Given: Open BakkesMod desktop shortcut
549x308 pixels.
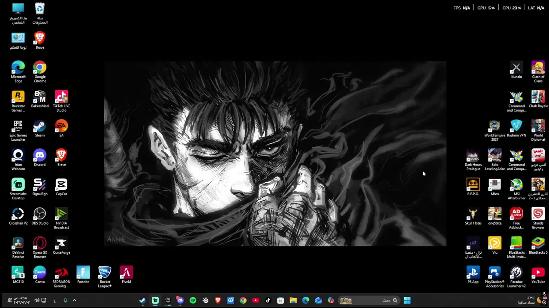Looking at the screenshot, I should click(x=39, y=99).
